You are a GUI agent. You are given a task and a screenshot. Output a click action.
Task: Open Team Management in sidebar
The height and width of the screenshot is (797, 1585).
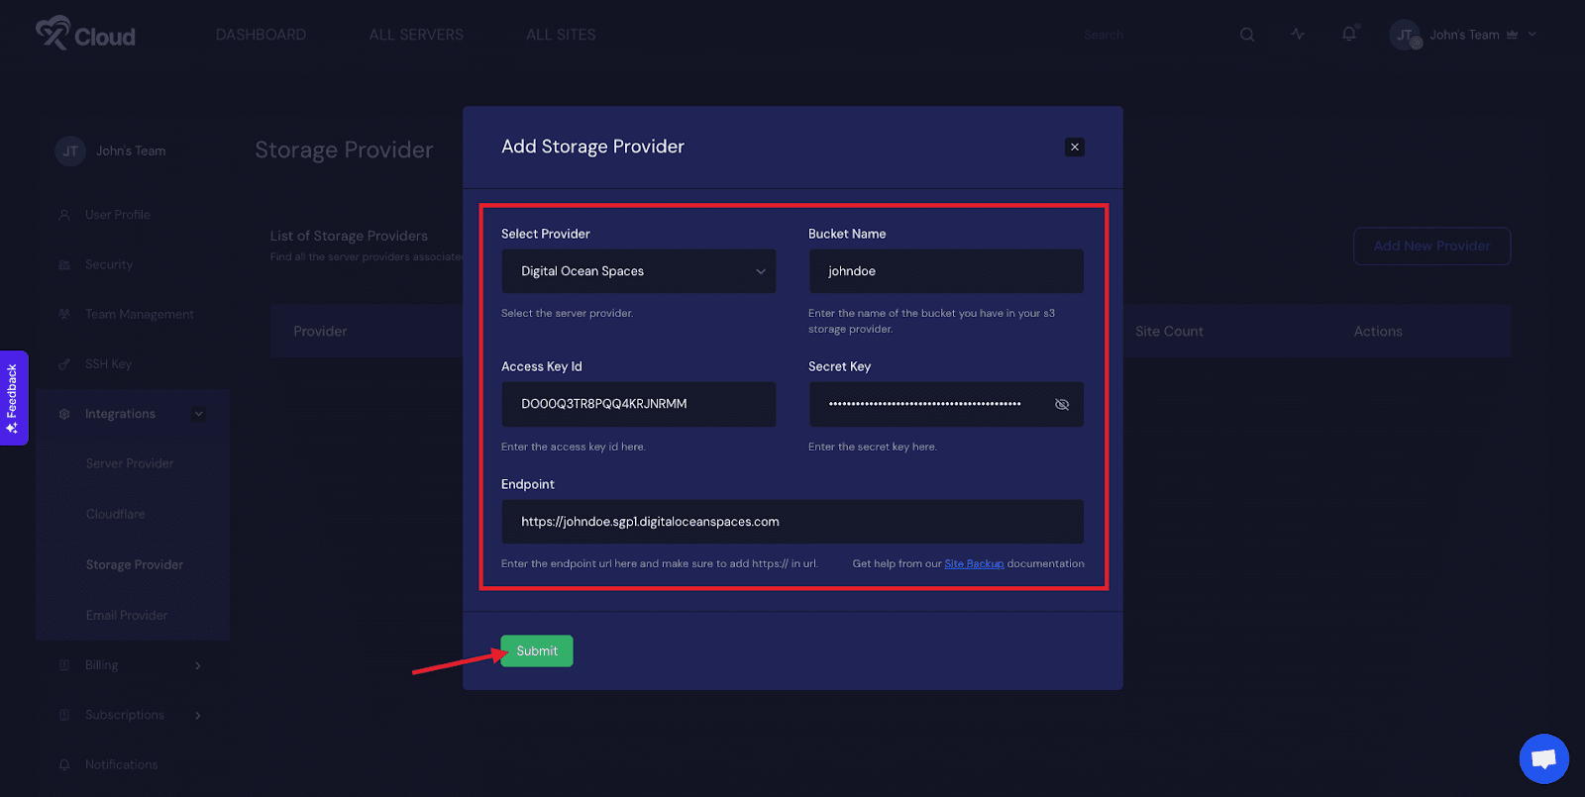click(140, 314)
